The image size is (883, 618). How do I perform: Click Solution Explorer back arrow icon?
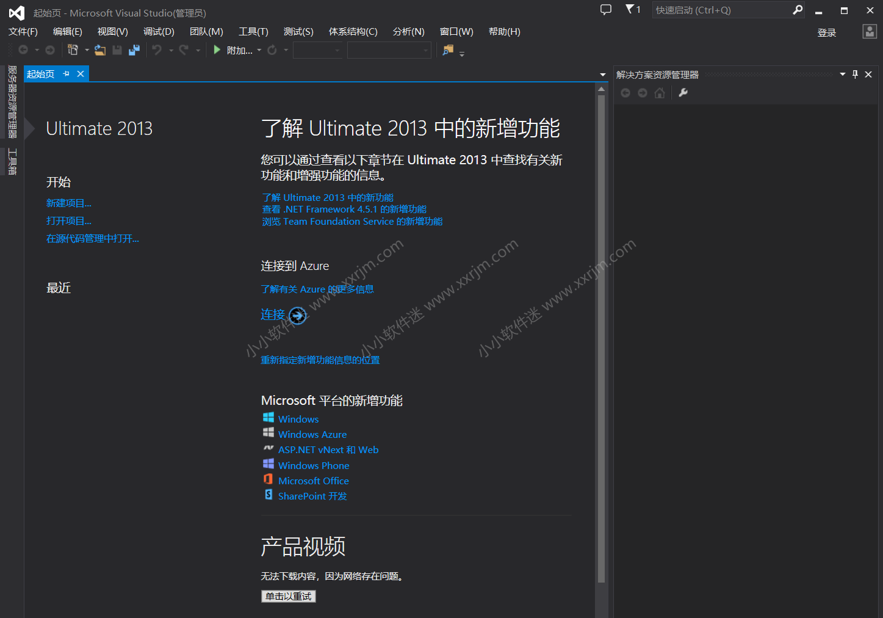625,93
